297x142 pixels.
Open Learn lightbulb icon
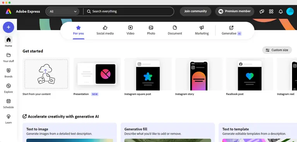pos(9,117)
